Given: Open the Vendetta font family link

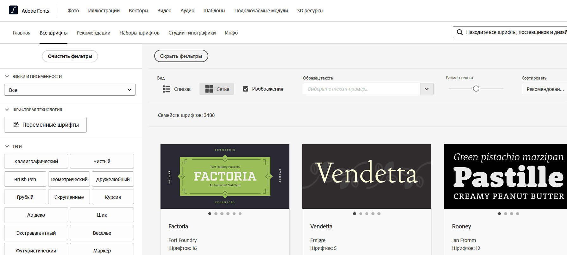Looking at the screenshot, I should click(321, 226).
